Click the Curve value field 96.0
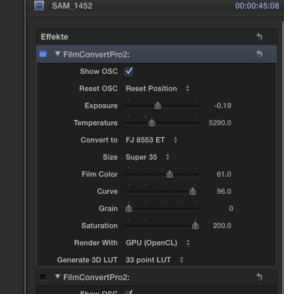Screen dimensions: 284x294 (x=224, y=191)
